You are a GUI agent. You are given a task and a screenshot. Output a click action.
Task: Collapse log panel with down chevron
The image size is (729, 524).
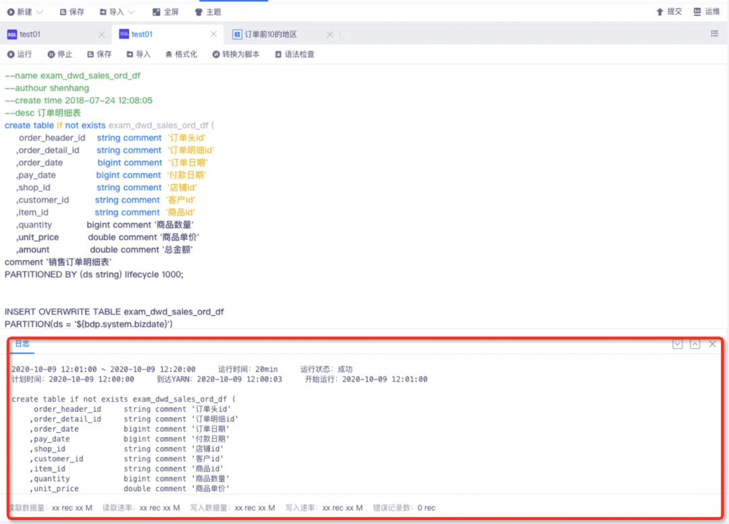click(x=678, y=344)
